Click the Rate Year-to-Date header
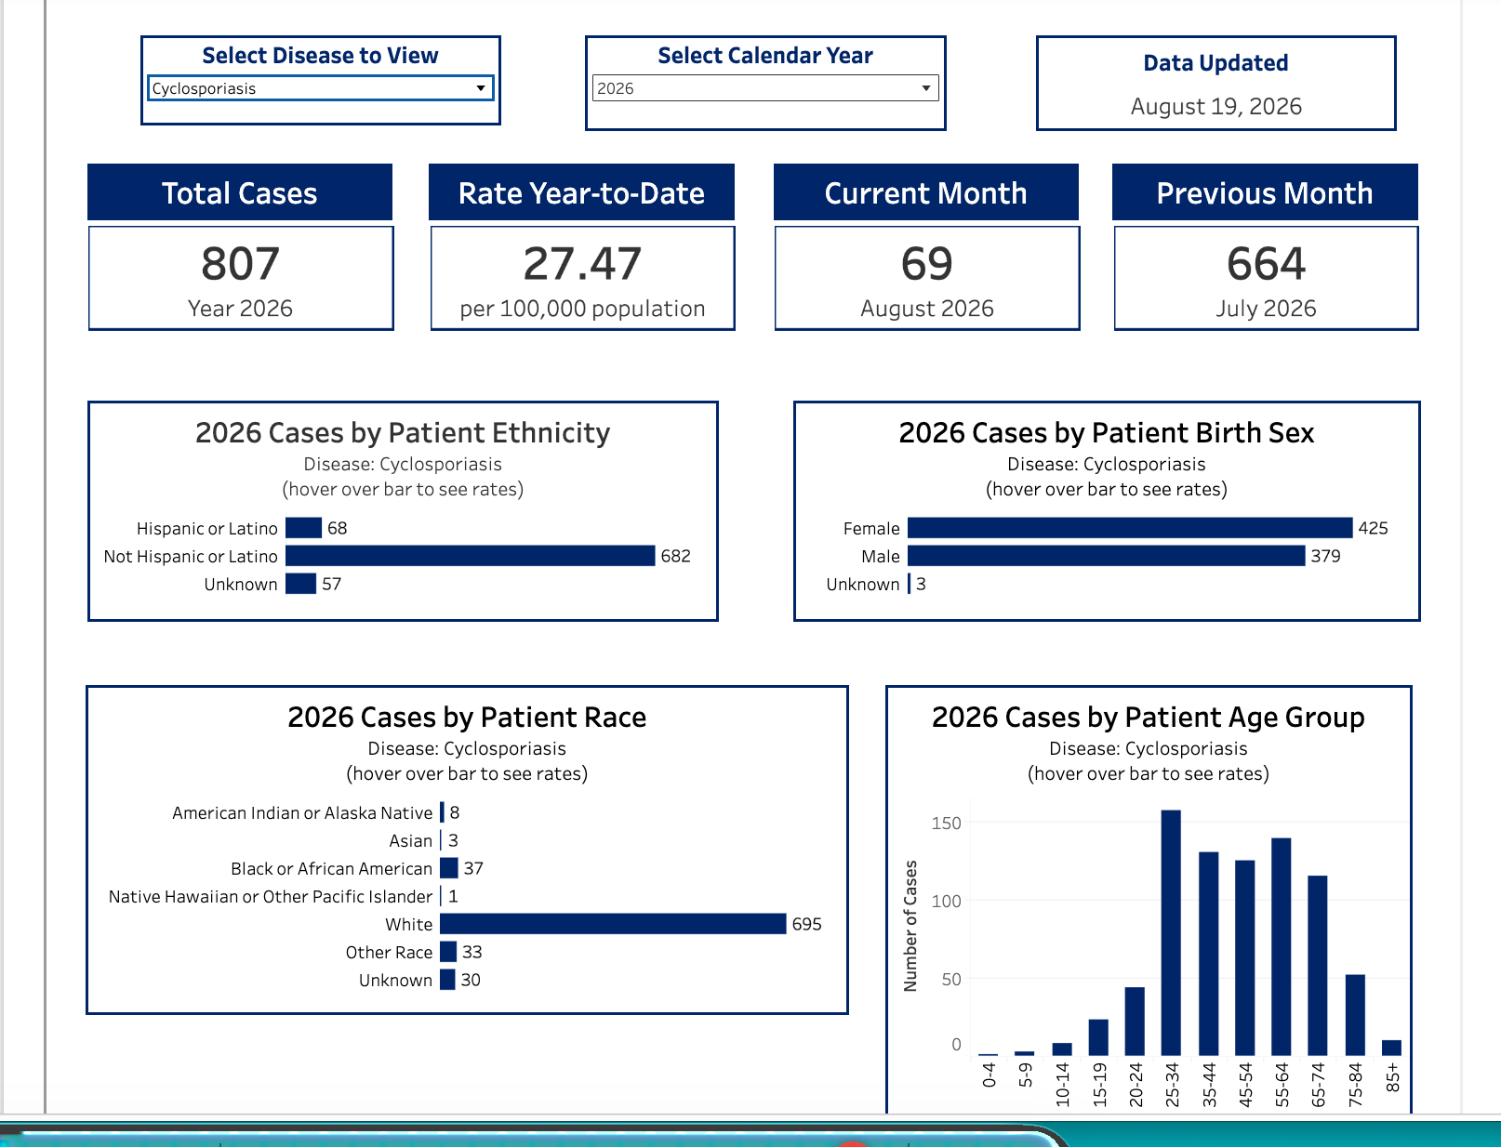Image resolution: width=1501 pixels, height=1147 pixels. pos(581,192)
